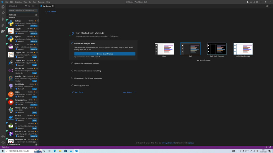Click the Live Server extension icon

click(11, 71)
